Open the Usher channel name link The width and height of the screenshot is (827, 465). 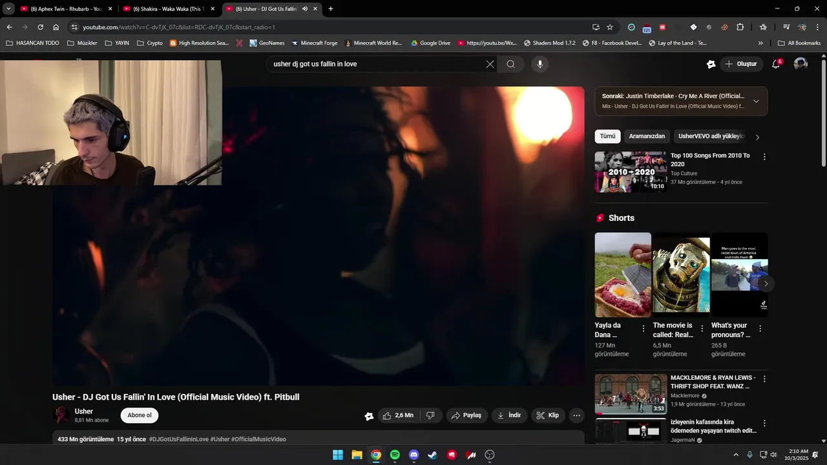84,411
